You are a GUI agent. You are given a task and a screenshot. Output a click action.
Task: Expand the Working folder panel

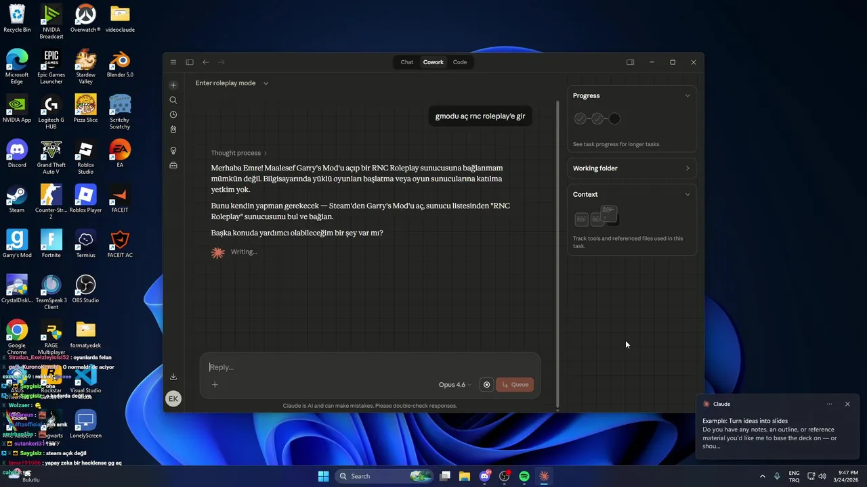tap(688, 168)
